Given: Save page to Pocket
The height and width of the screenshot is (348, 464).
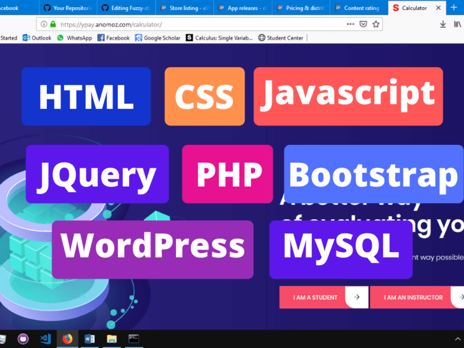Looking at the screenshot, I should point(363,24).
